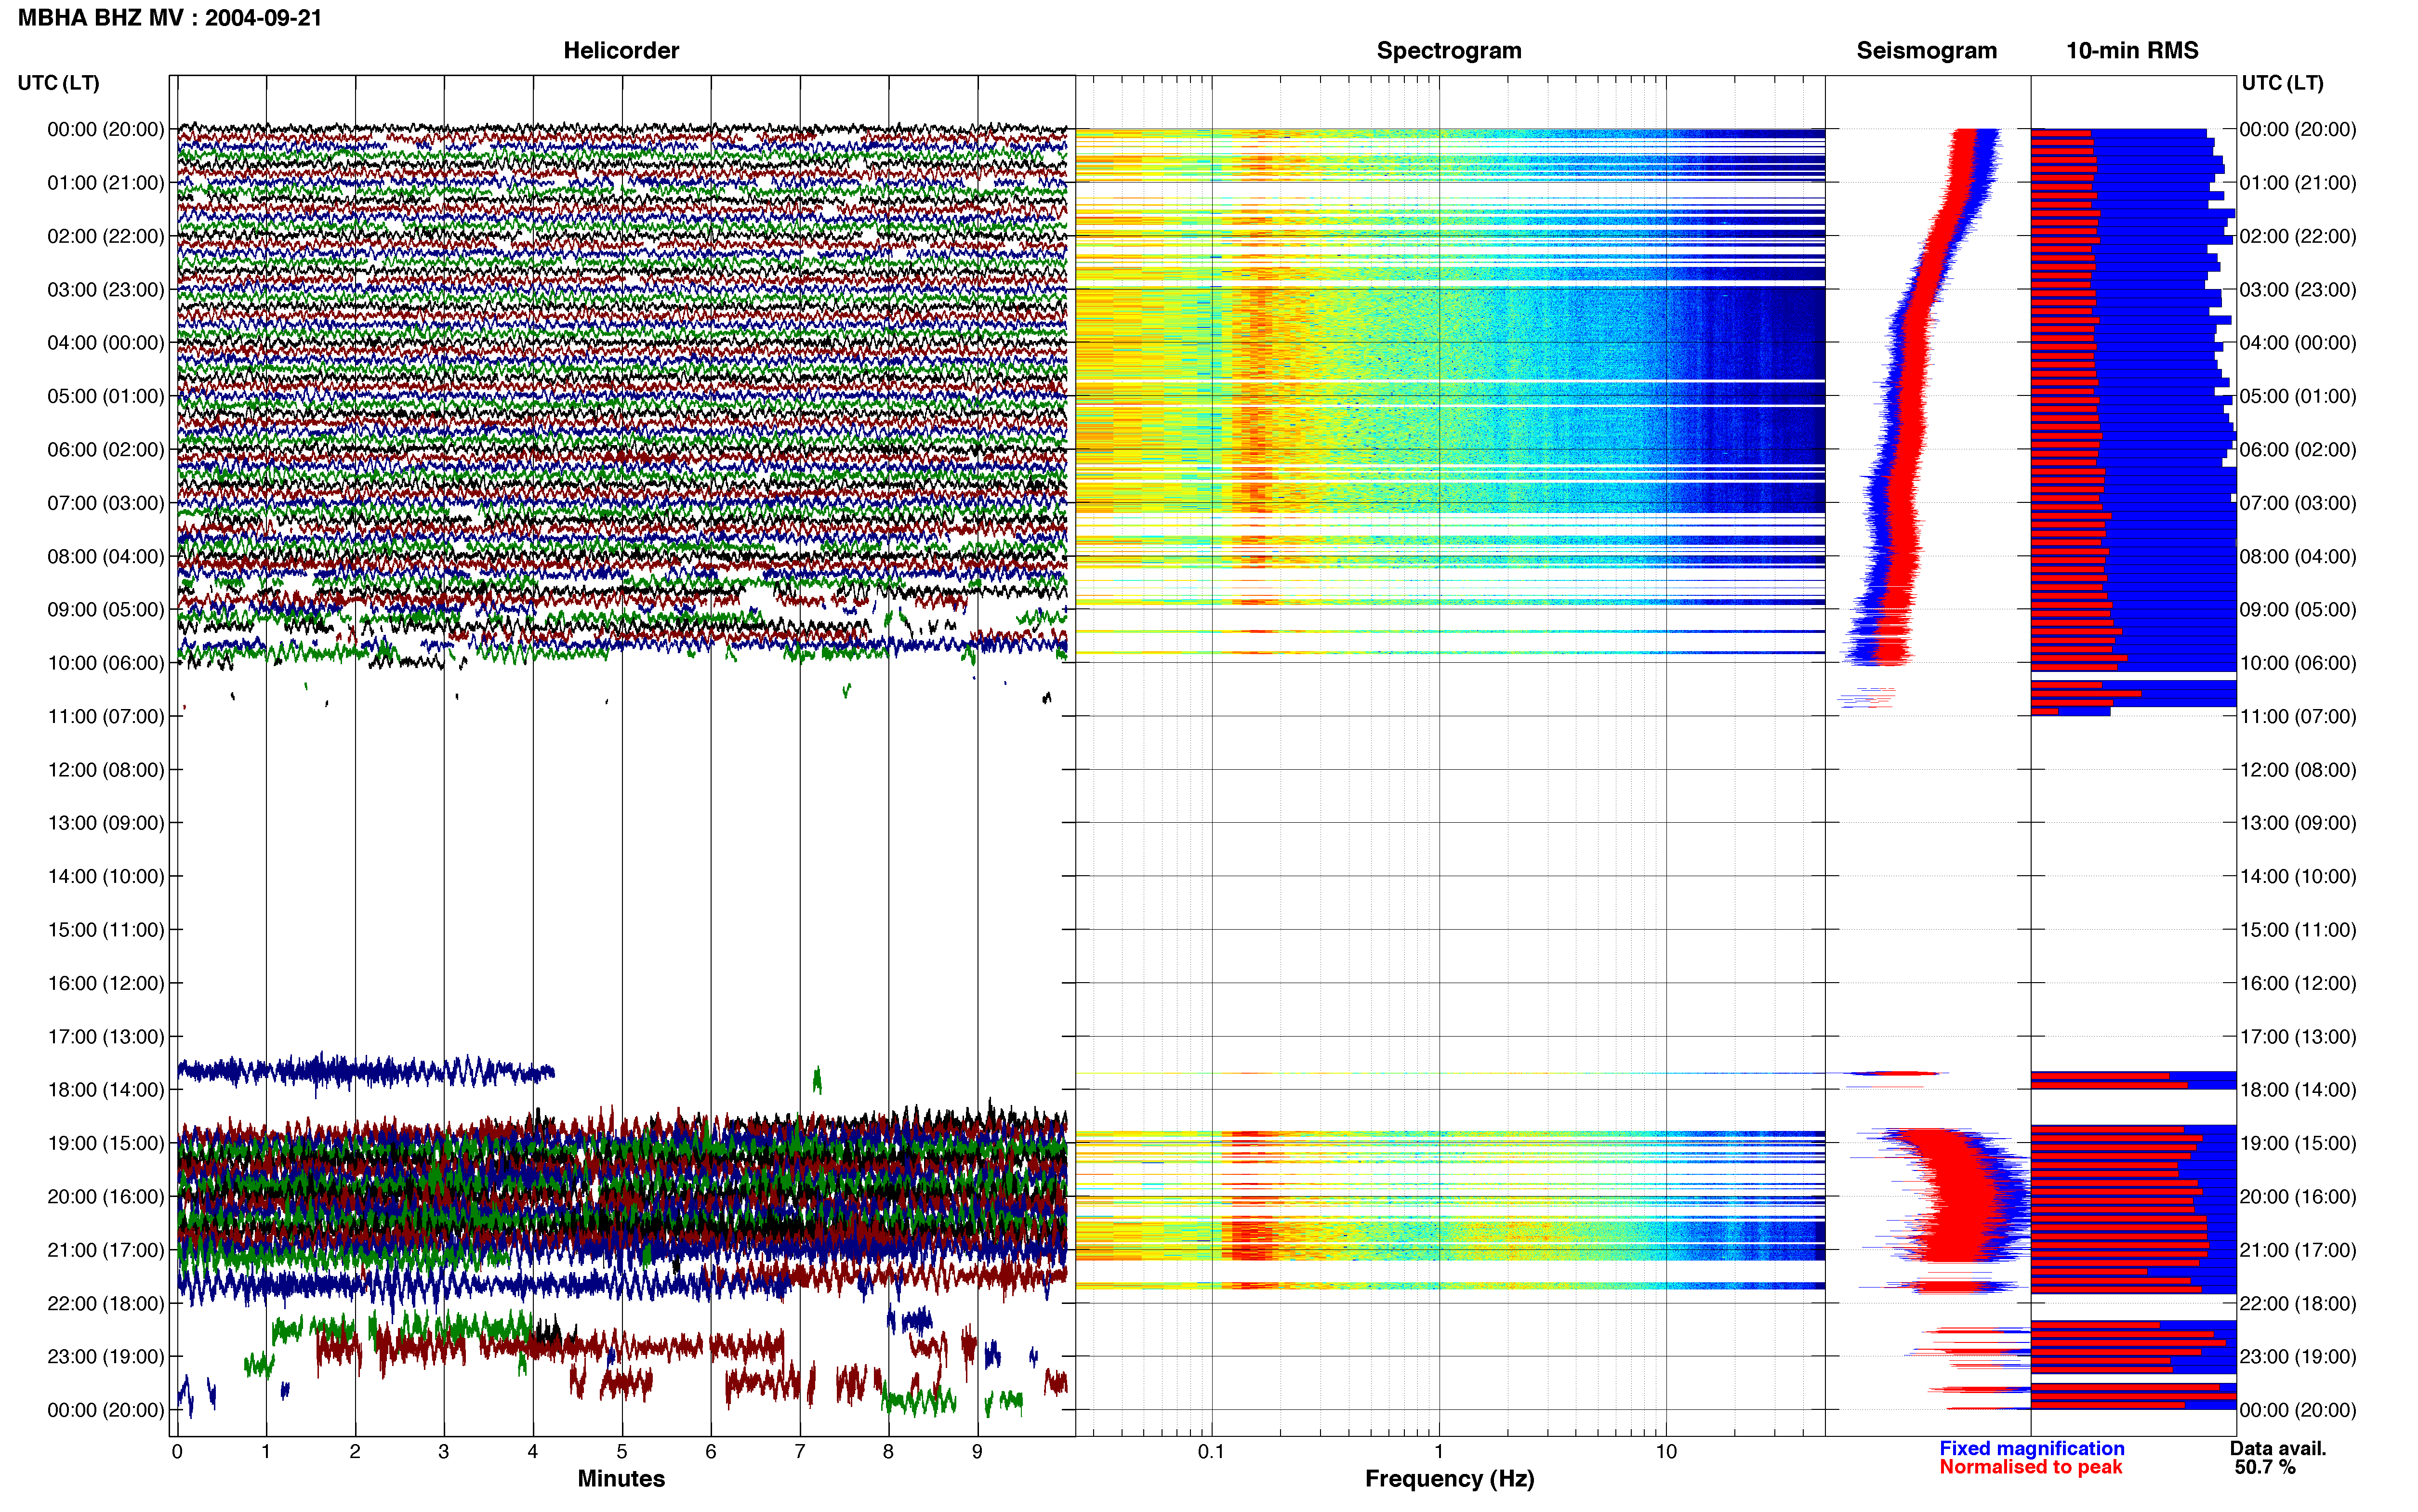Viewport: 2418px width, 1512px height.
Task: Click '19:00 (15:00)' on the RMS panel time axis
Action: (2298, 1143)
